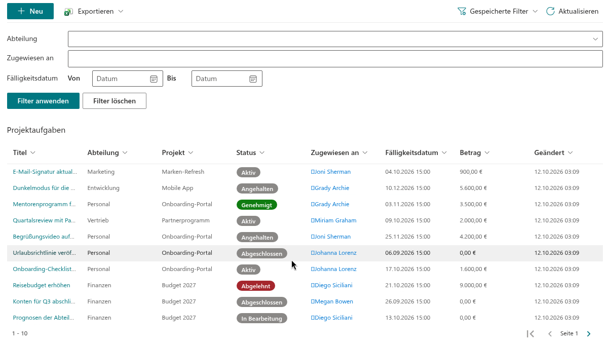Click due date 04.10.2026 15:00
The height and width of the screenshot is (345, 608).
coord(408,172)
